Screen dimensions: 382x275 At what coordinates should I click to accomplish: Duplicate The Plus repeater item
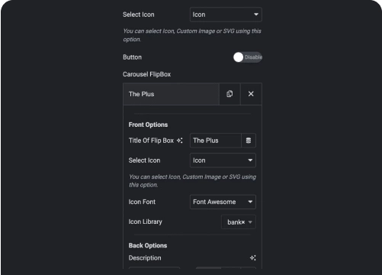230,94
